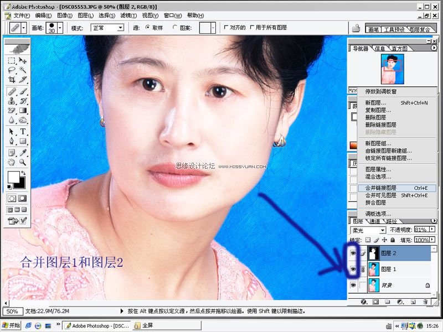
Task: Select the Magic Wand tool
Action: click(x=23, y=70)
